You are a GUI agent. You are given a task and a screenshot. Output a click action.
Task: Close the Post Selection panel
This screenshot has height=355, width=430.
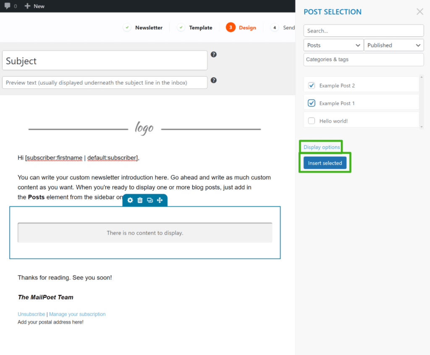(x=420, y=11)
